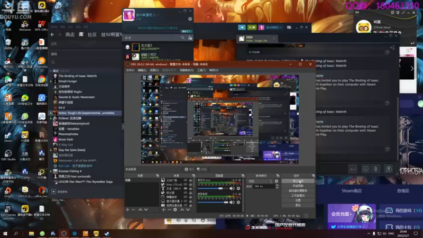423x238 pixels.
Task: Adjust 桌面音频 volume slider
Action: [x=214, y=202]
